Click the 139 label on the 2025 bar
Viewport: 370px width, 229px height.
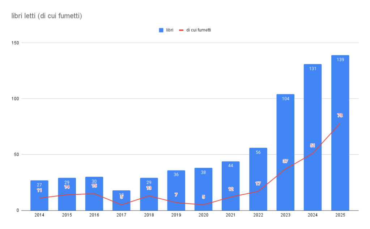[x=340, y=60]
